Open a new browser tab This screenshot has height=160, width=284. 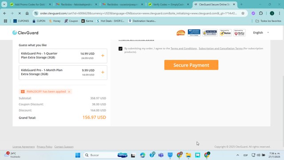pyautogui.click(x=241, y=4)
